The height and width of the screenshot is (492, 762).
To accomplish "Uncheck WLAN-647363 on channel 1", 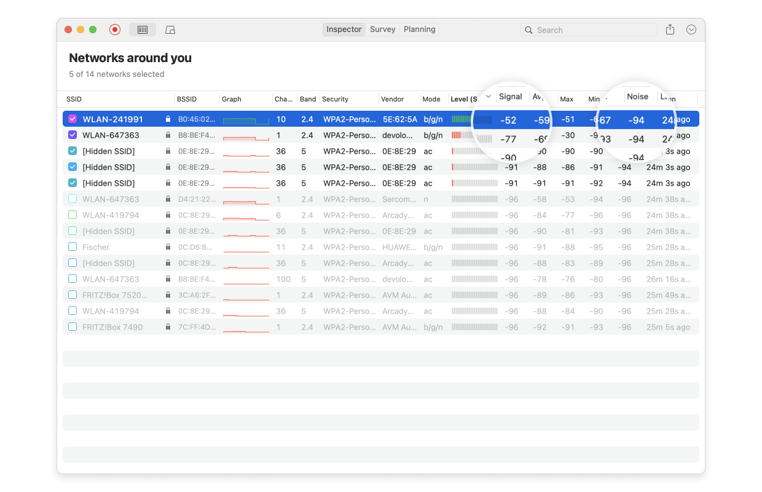I will click(x=73, y=135).
